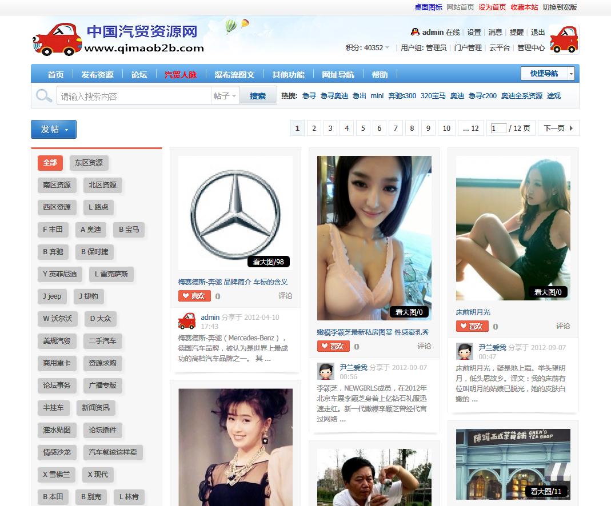Image resolution: width=611 pixels, height=506 pixels.
Task: Click admin's red car avatar in the Mercedes post
Action: tap(187, 320)
